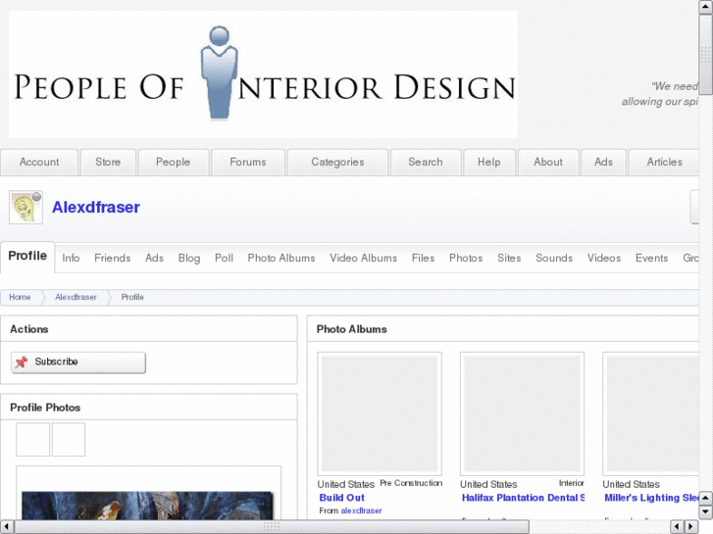The image size is (713, 534).
Task: Switch to the Ads profile tab
Action: coord(154,258)
